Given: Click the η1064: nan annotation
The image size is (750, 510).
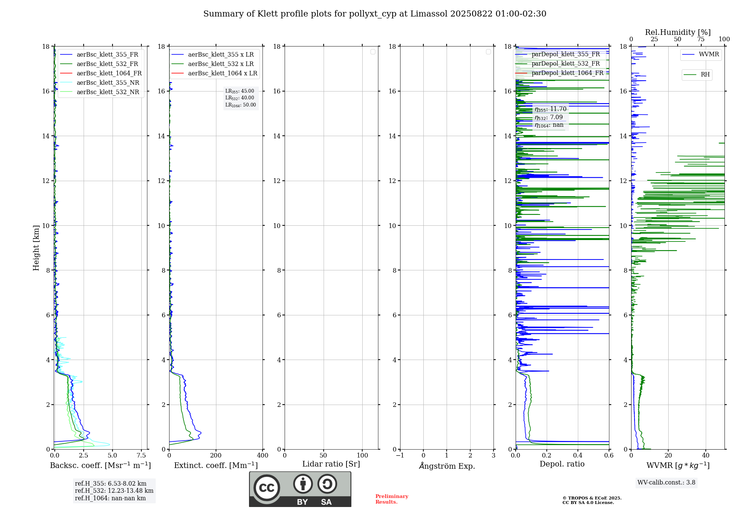Looking at the screenshot, I should point(549,125).
